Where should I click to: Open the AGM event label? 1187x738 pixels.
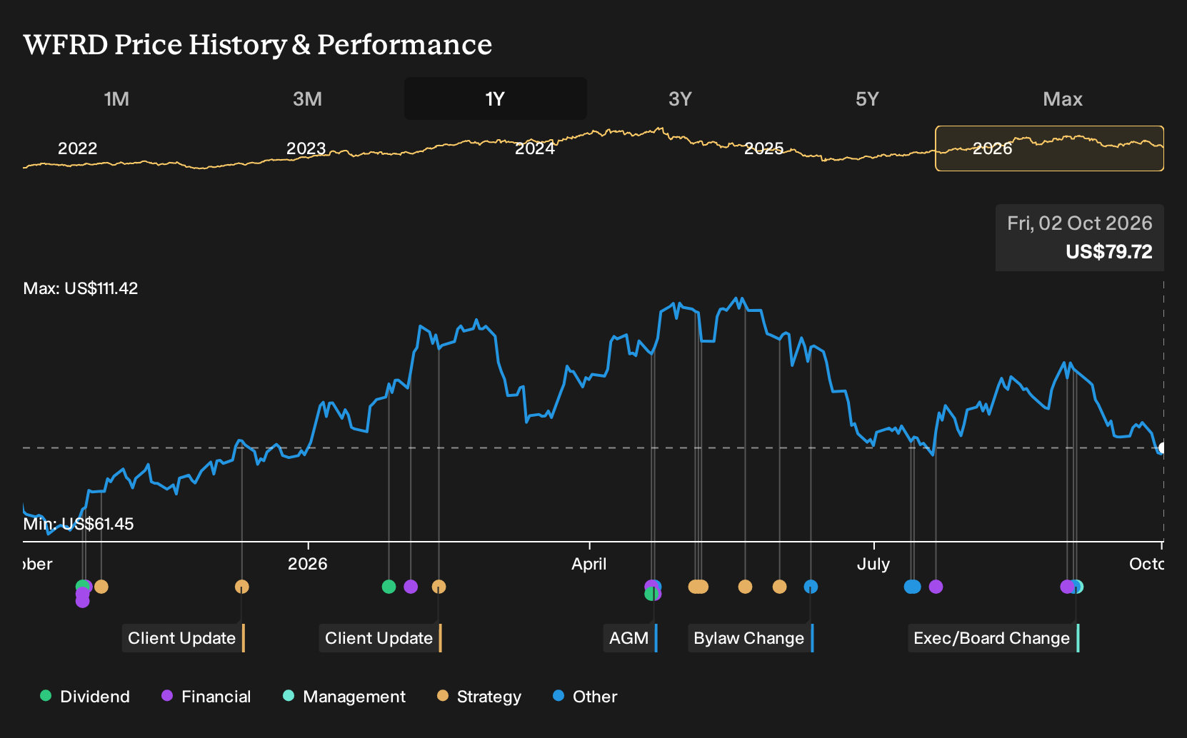(631, 638)
